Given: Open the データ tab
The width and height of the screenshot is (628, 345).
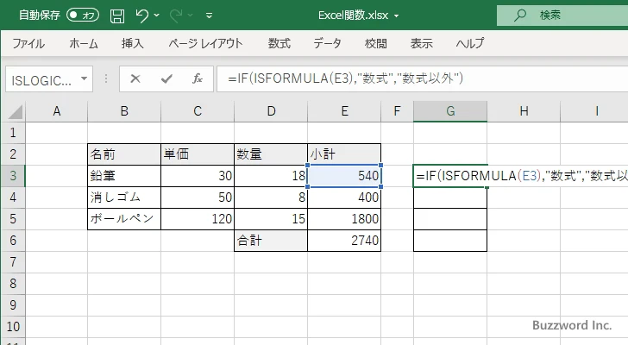Looking at the screenshot, I should coord(327,43).
